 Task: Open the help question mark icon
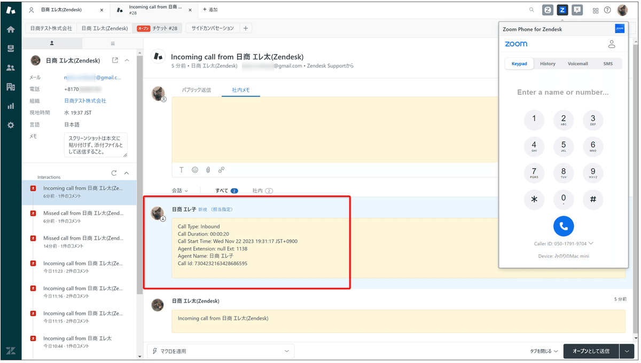coord(607,10)
